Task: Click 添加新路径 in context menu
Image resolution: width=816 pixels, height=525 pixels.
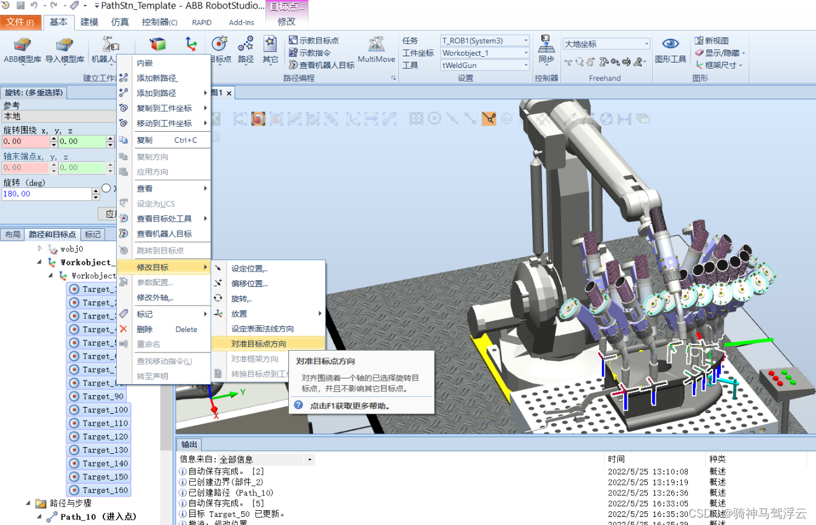Action: point(164,78)
